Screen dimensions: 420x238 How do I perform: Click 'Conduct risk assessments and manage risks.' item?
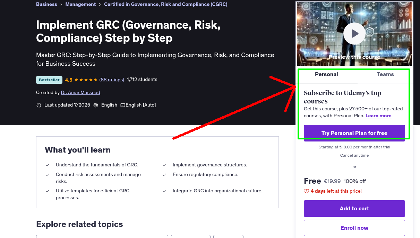(x=98, y=178)
